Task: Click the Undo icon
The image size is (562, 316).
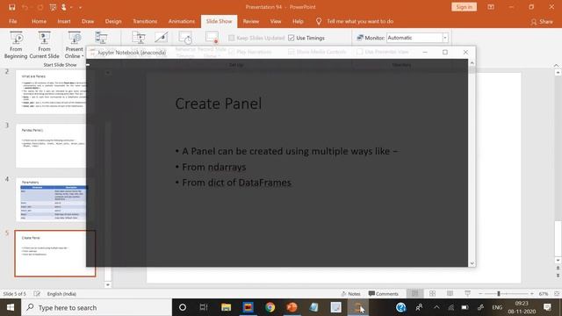Action: click(25, 7)
